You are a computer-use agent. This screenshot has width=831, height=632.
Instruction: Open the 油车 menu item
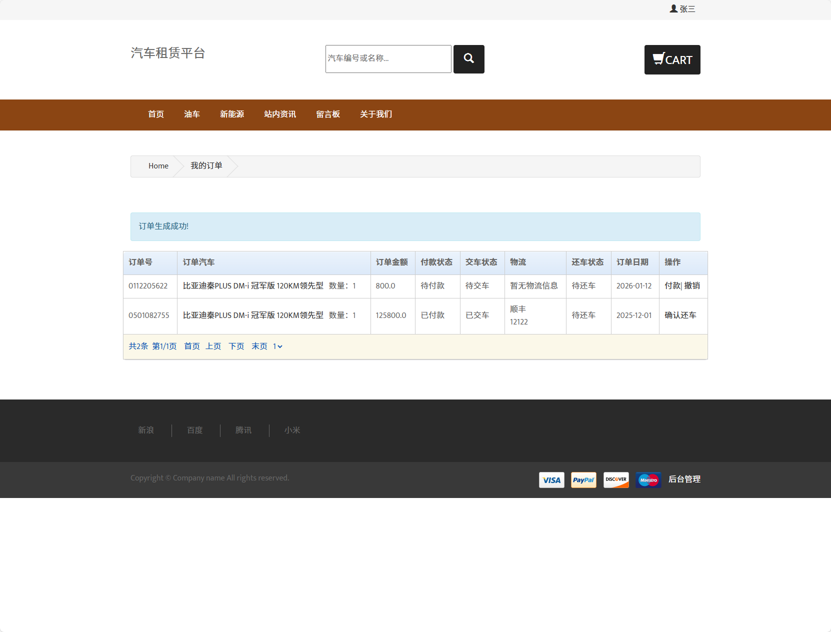192,114
